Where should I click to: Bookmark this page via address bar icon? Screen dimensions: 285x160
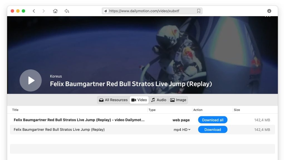click(199, 11)
